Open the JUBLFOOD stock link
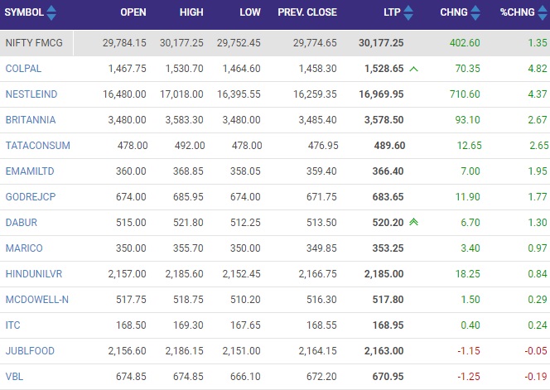The width and height of the screenshot is (550, 390). point(30,350)
